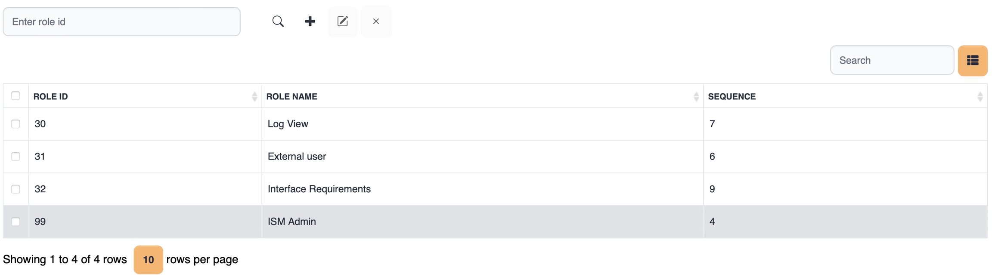The image size is (992, 277).
Task: Check the box for role 30
Action: (16, 124)
